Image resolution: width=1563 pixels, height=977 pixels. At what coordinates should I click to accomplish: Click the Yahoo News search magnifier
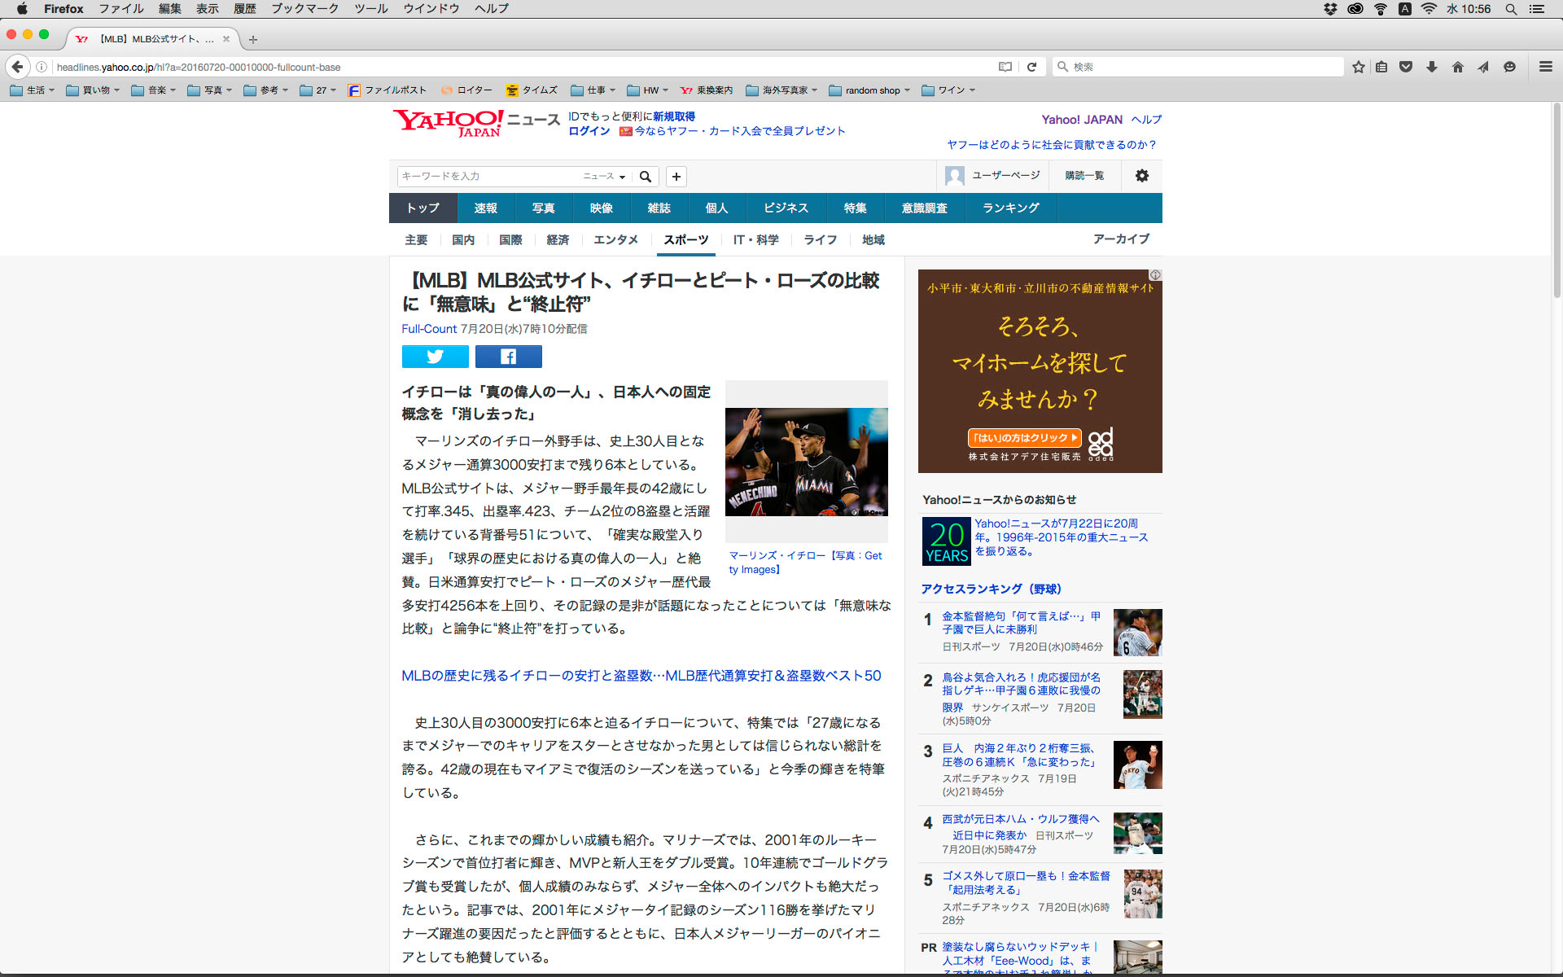click(x=646, y=177)
